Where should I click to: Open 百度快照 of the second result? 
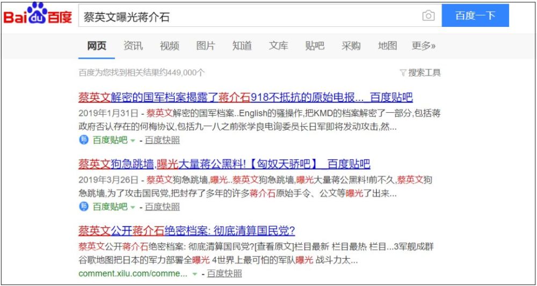tap(162, 207)
